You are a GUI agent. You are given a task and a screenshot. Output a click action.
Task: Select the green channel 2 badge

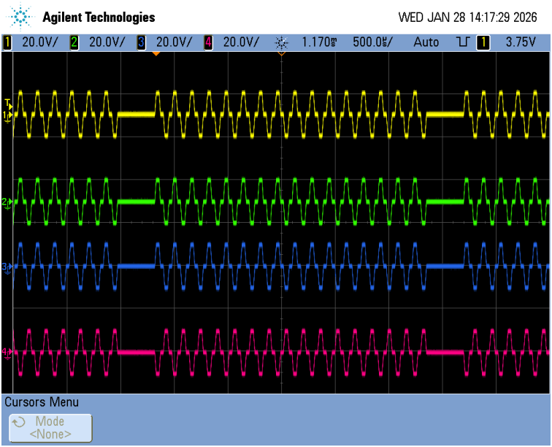tap(74, 42)
